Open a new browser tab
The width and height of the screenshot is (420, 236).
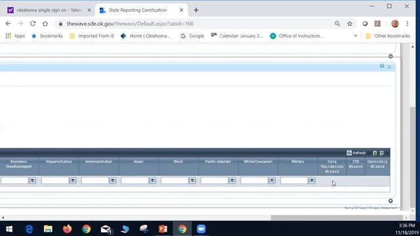click(x=196, y=10)
